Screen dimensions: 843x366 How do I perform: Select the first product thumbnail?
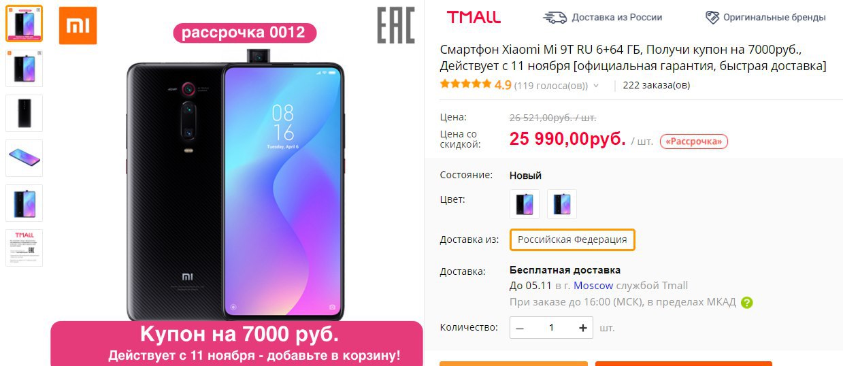pyautogui.click(x=24, y=24)
